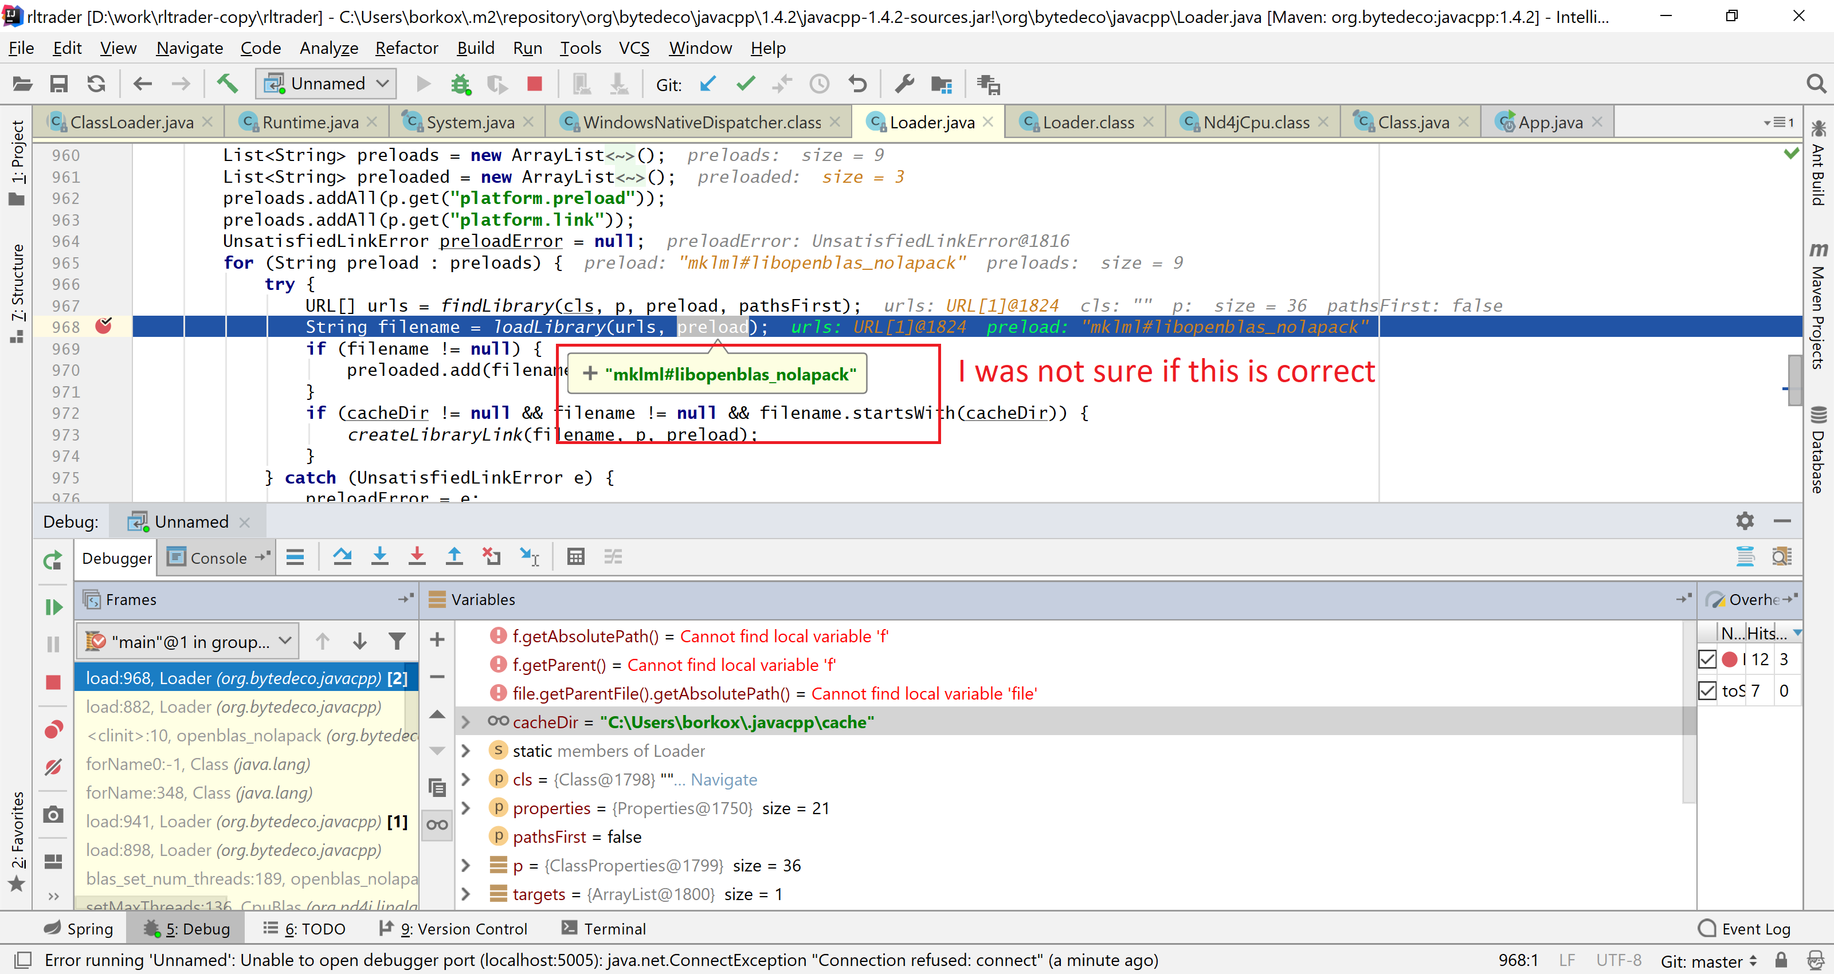Click the variables panel vertical scrollbar
This screenshot has height=974, width=1834.
pos(1690,712)
